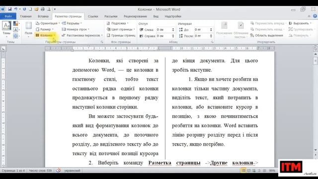The image size is (318, 179).
Task: Click the Число слов: 539 status entry
Action: pyautogui.click(x=40, y=171)
